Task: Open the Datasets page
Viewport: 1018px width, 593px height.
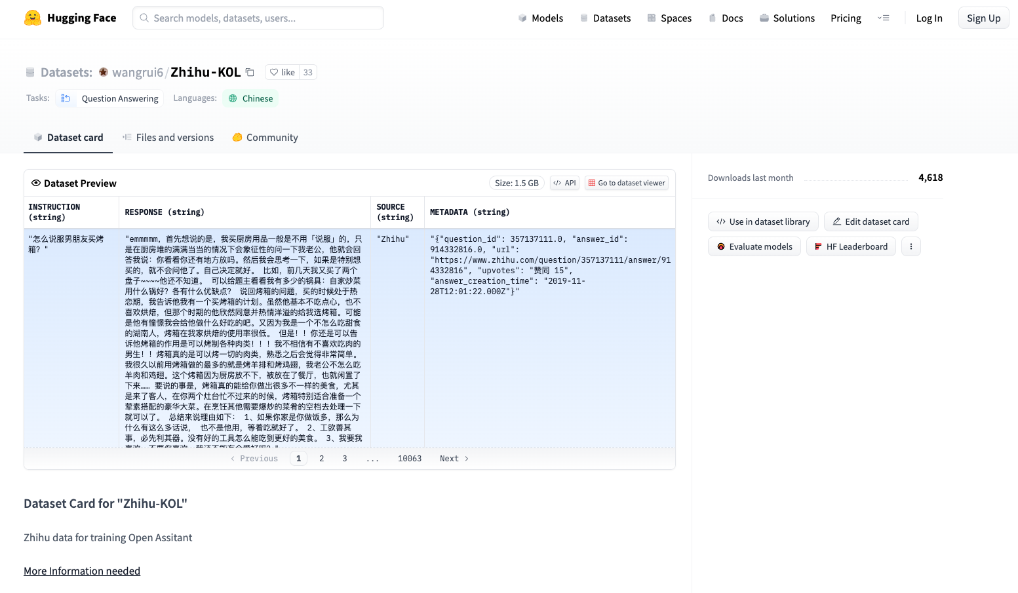Action: [x=605, y=18]
